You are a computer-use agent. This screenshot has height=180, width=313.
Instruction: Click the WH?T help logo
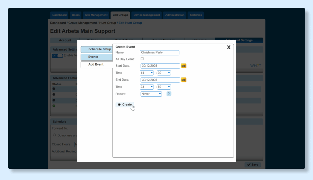(x=256, y=66)
